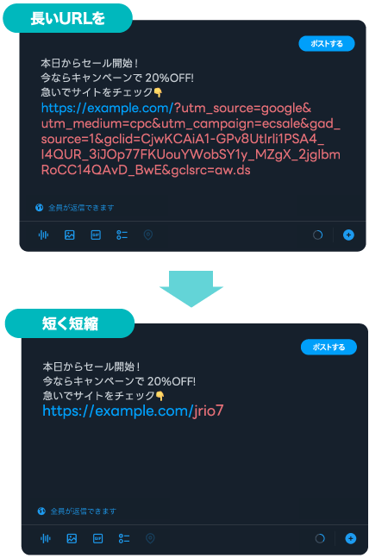Click the audio waveform icon in bottom composer

pyautogui.click(x=46, y=538)
